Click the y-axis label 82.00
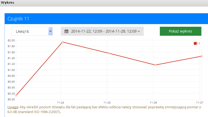 [x=11, y=40]
